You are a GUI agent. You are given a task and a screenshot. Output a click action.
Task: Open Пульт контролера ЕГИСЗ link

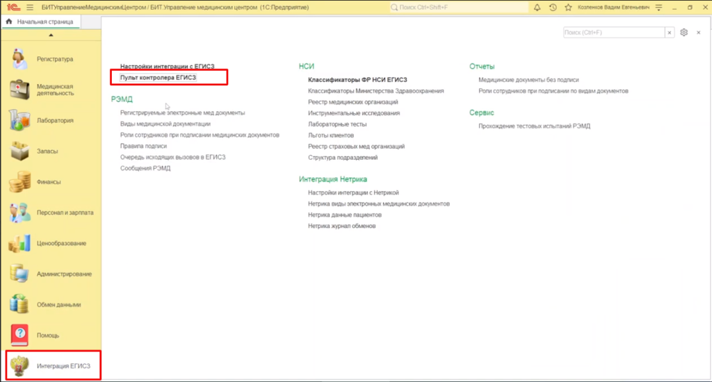(x=158, y=78)
